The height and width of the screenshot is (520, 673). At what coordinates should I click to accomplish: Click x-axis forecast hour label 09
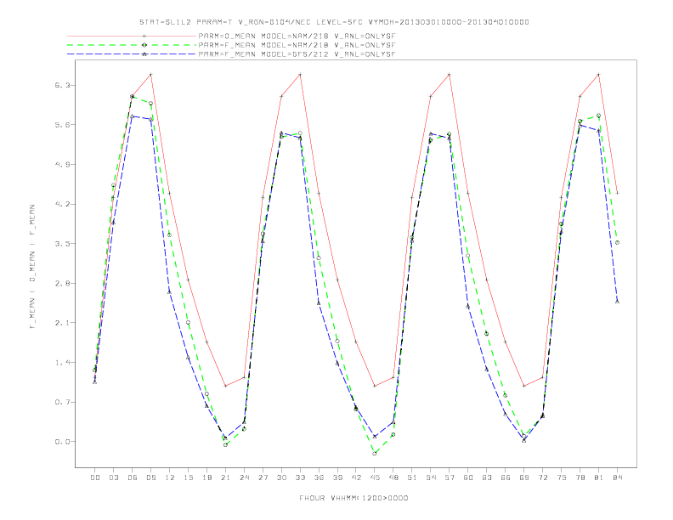150,478
